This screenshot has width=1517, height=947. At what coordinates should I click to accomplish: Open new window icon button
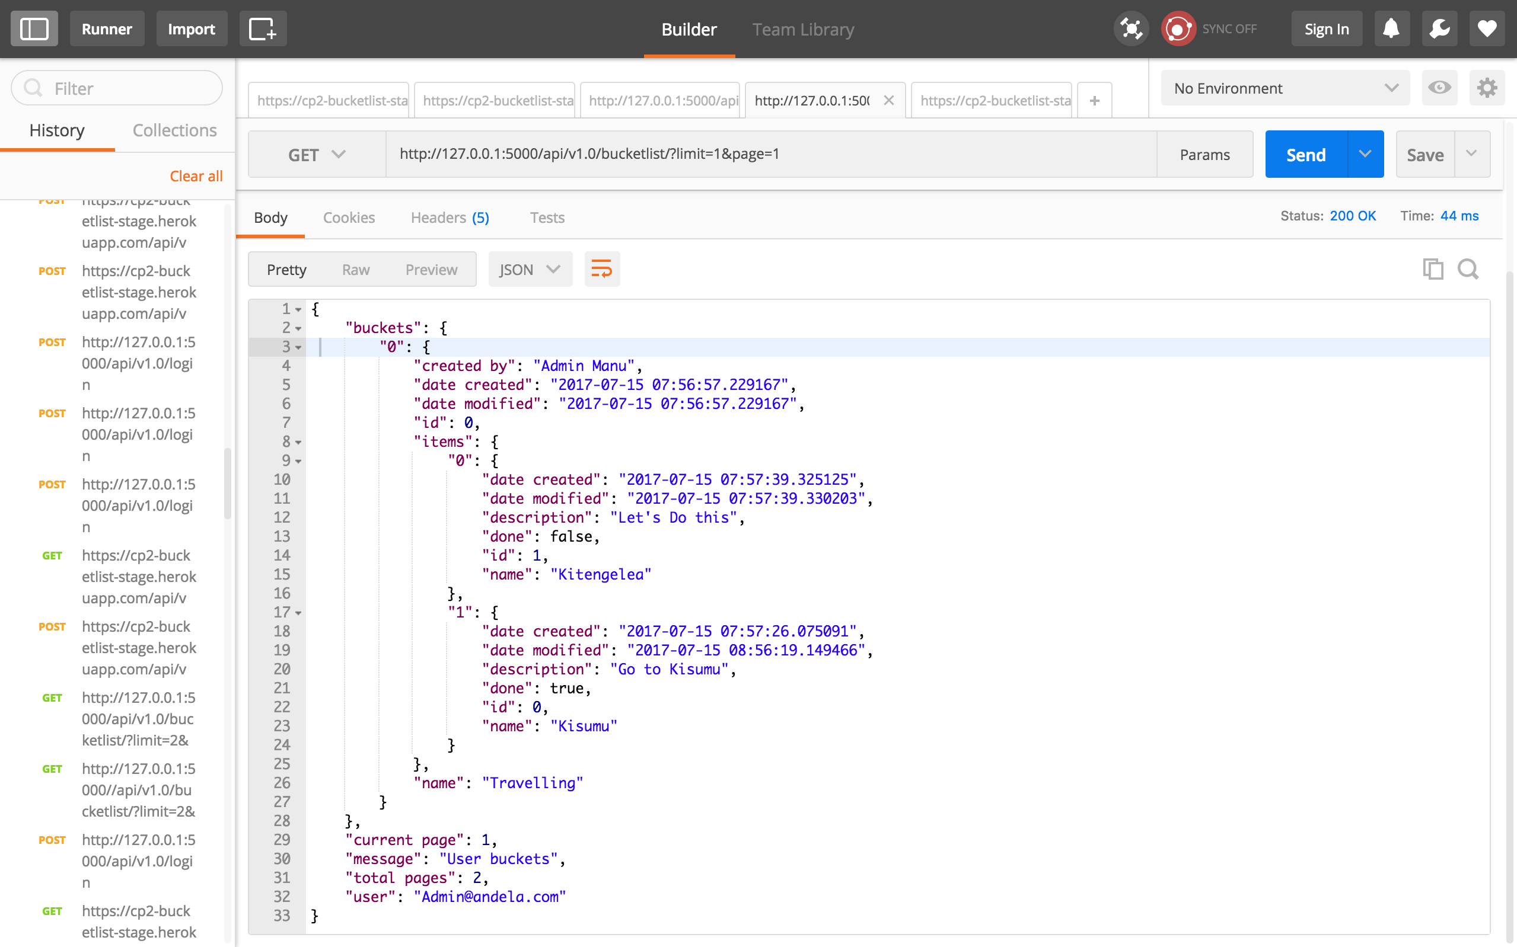click(263, 29)
